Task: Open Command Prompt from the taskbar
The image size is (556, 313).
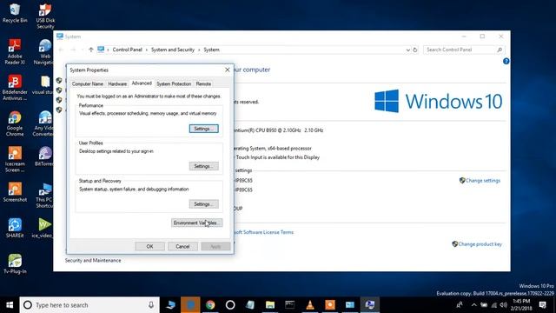Action: point(290,305)
